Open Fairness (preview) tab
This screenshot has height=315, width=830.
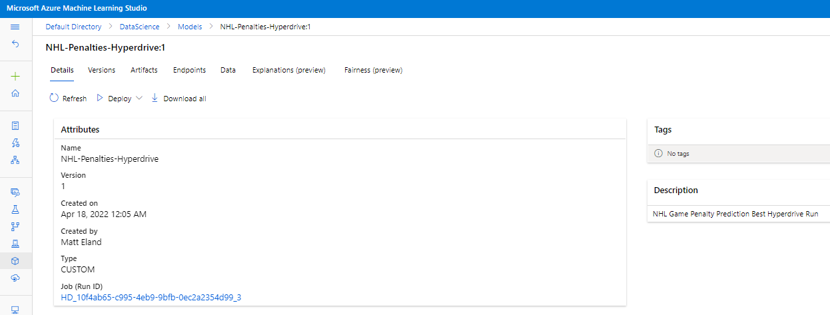(373, 70)
